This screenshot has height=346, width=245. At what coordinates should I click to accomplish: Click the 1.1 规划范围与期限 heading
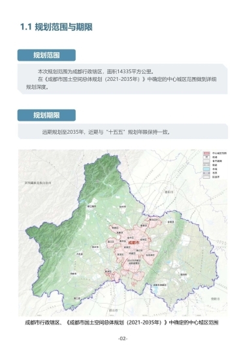coord(56,27)
